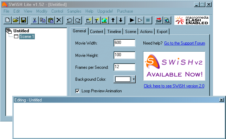The image size is (226, 139).
Task: Select the General tab
Action: click(79, 31)
